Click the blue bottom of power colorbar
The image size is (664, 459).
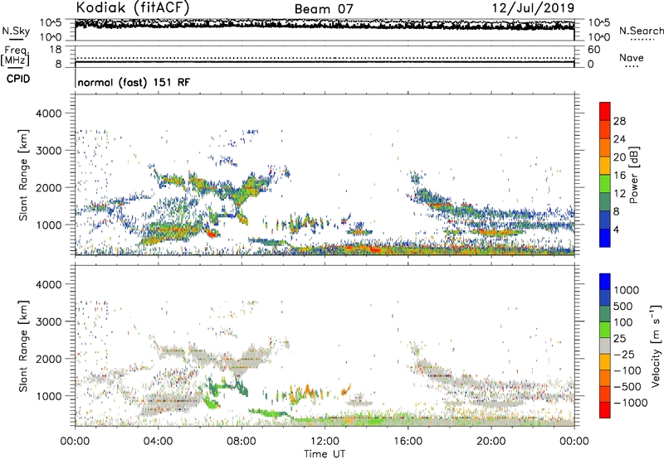(x=605, y=238)
